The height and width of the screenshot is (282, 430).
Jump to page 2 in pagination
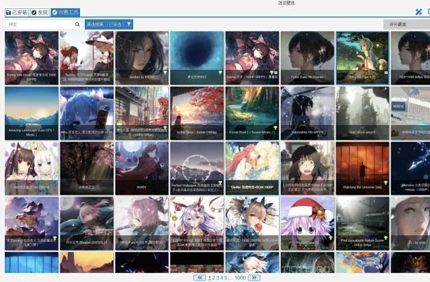214,278
